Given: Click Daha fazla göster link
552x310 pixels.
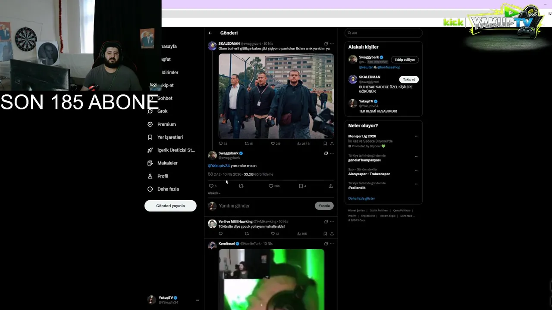Looking at the screenshot, I should [361, 198].
